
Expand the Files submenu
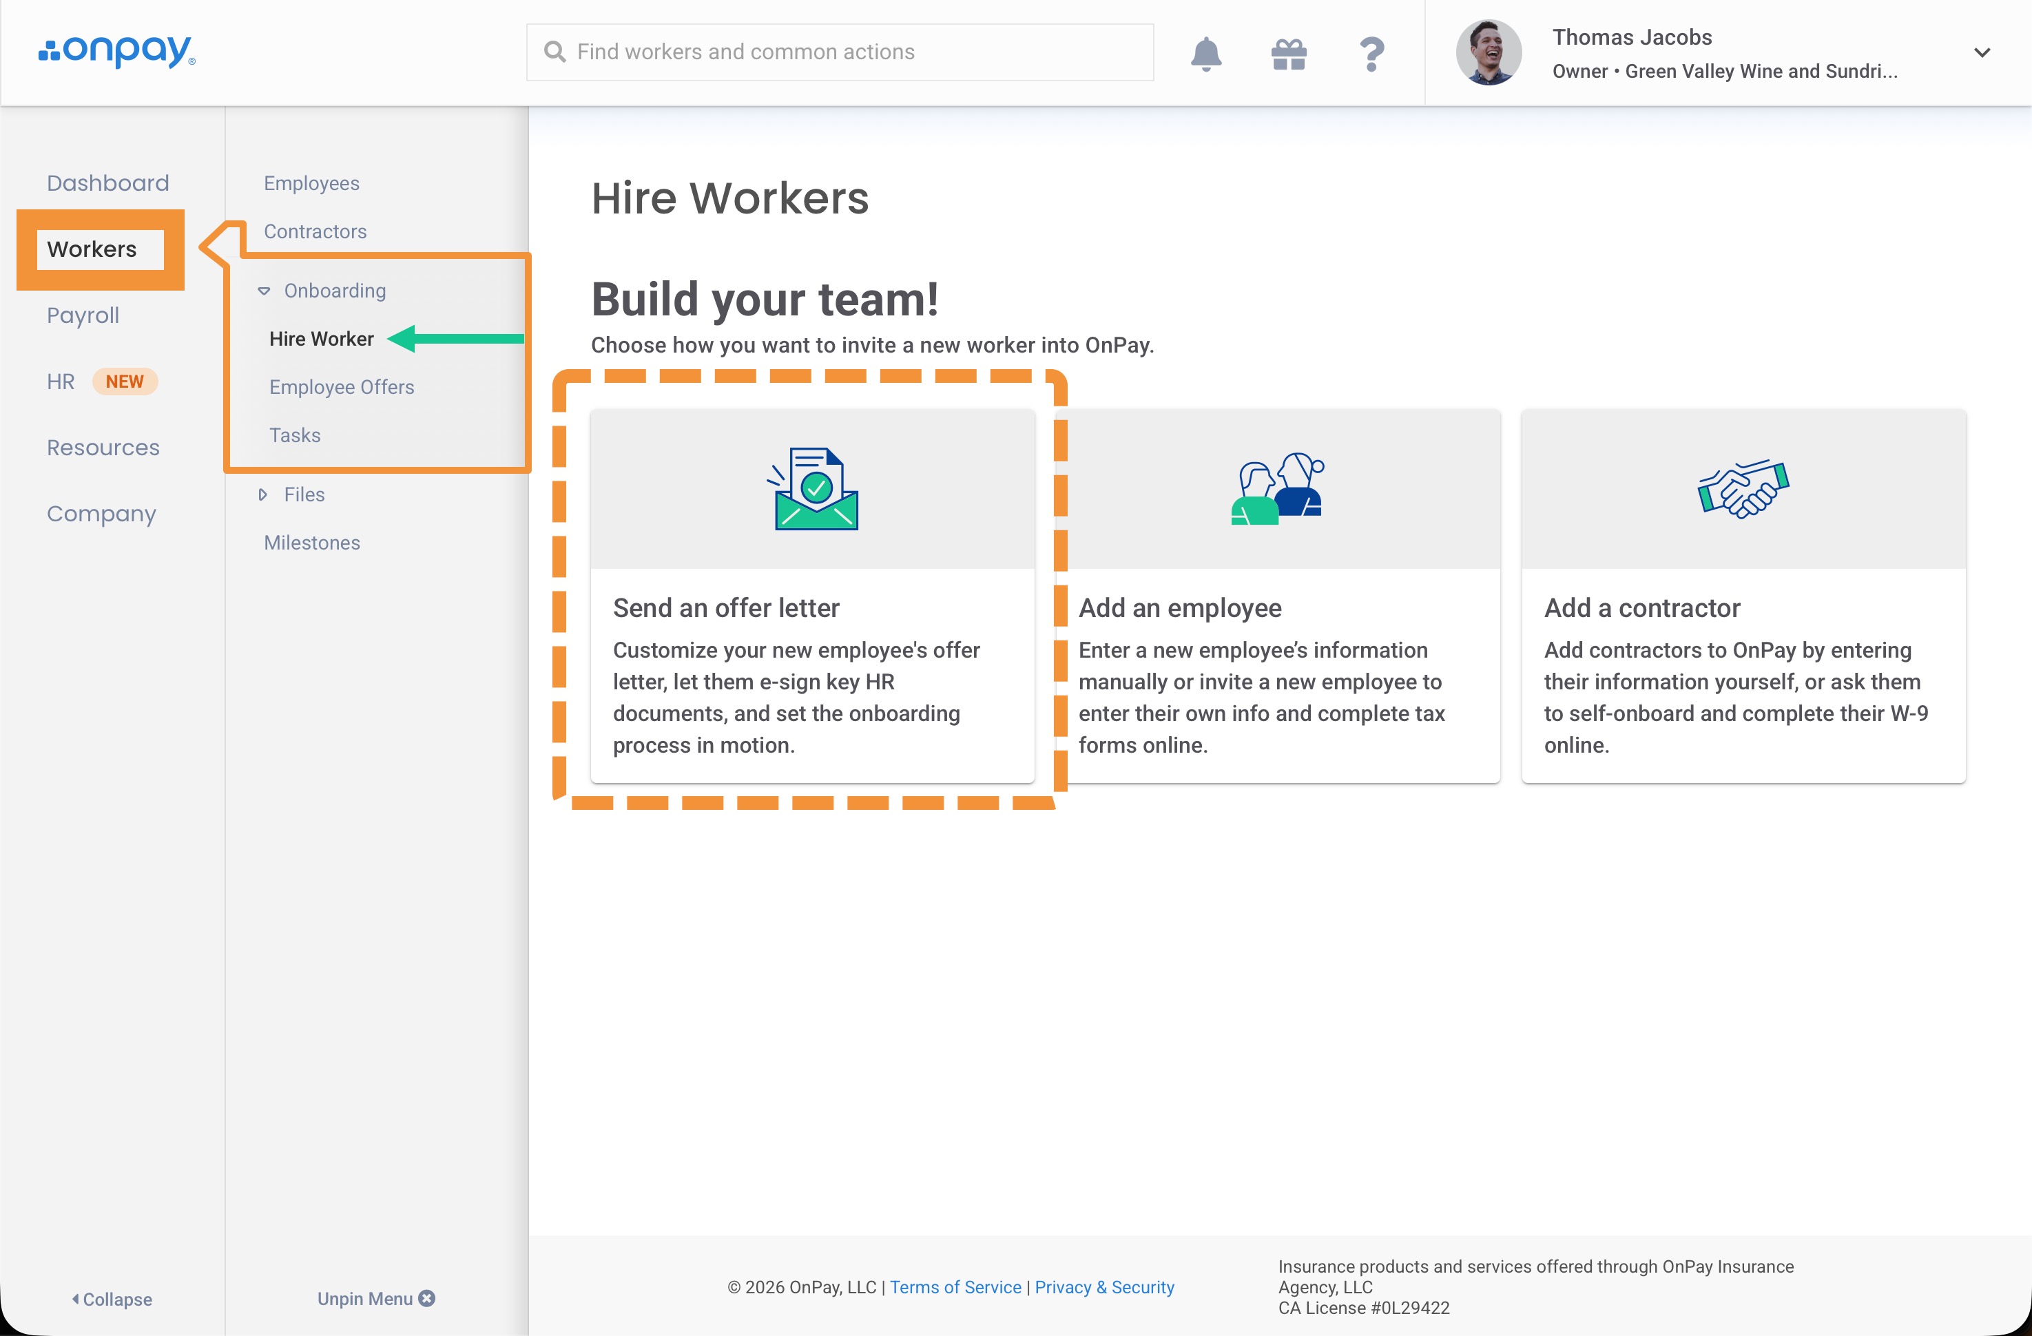tap(263, 494)
